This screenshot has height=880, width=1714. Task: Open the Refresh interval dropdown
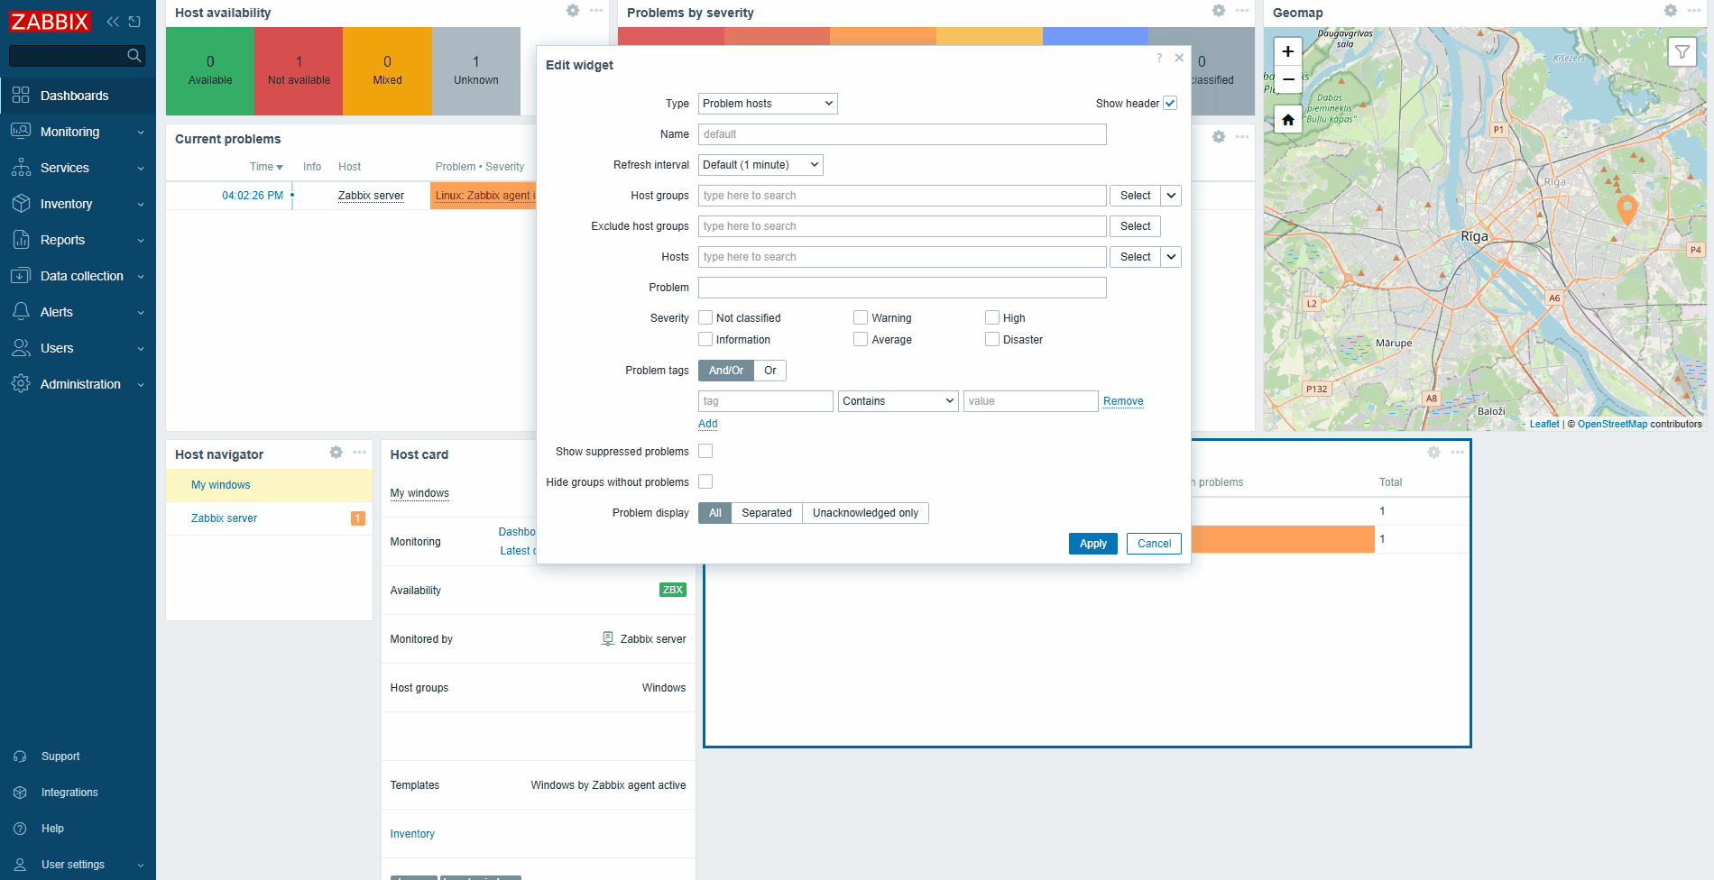pos(760,165)
